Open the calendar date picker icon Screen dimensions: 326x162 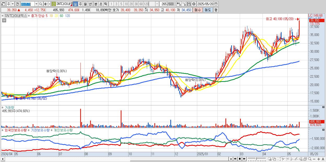tap(216, 4)
